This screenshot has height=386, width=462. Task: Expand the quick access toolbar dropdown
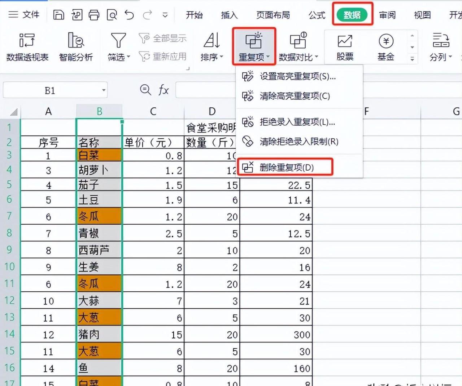(x=165, y=15)
